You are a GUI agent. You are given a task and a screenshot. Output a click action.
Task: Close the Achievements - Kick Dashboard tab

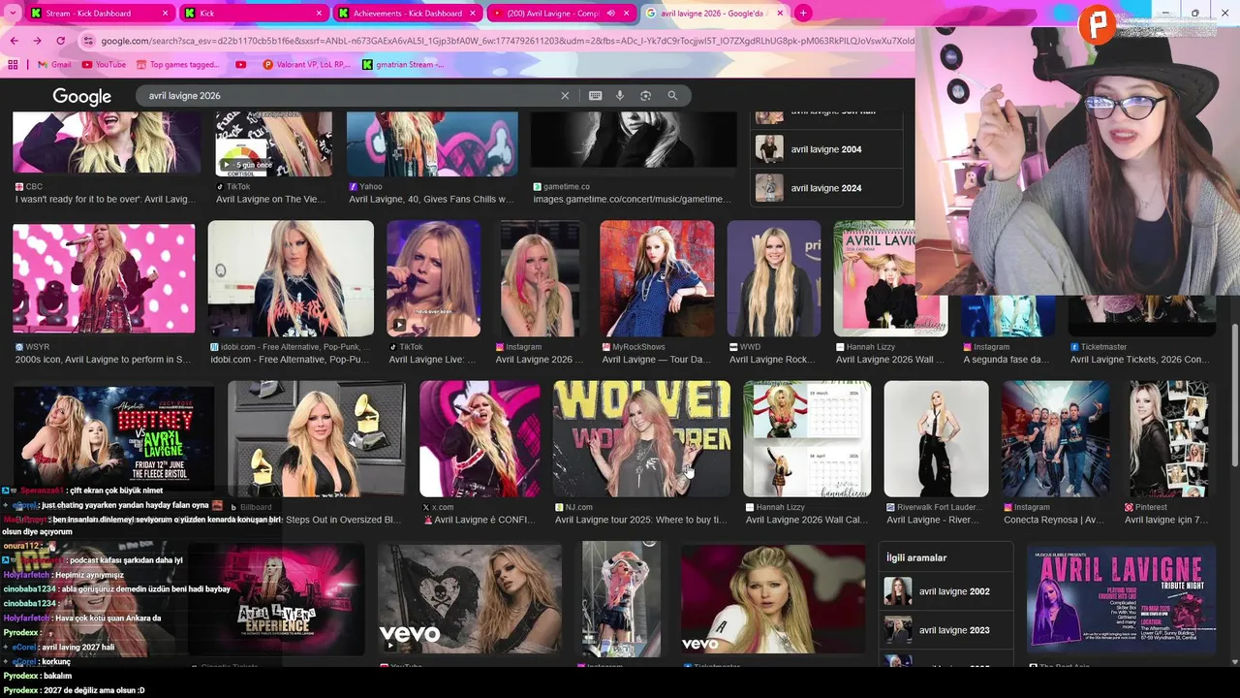click(473, 14)
